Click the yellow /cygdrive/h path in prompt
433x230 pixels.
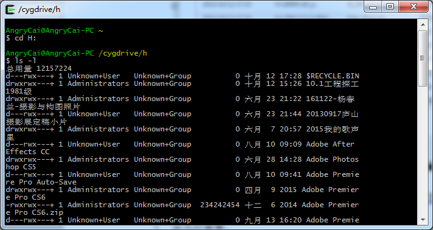[x=122, y=53]
